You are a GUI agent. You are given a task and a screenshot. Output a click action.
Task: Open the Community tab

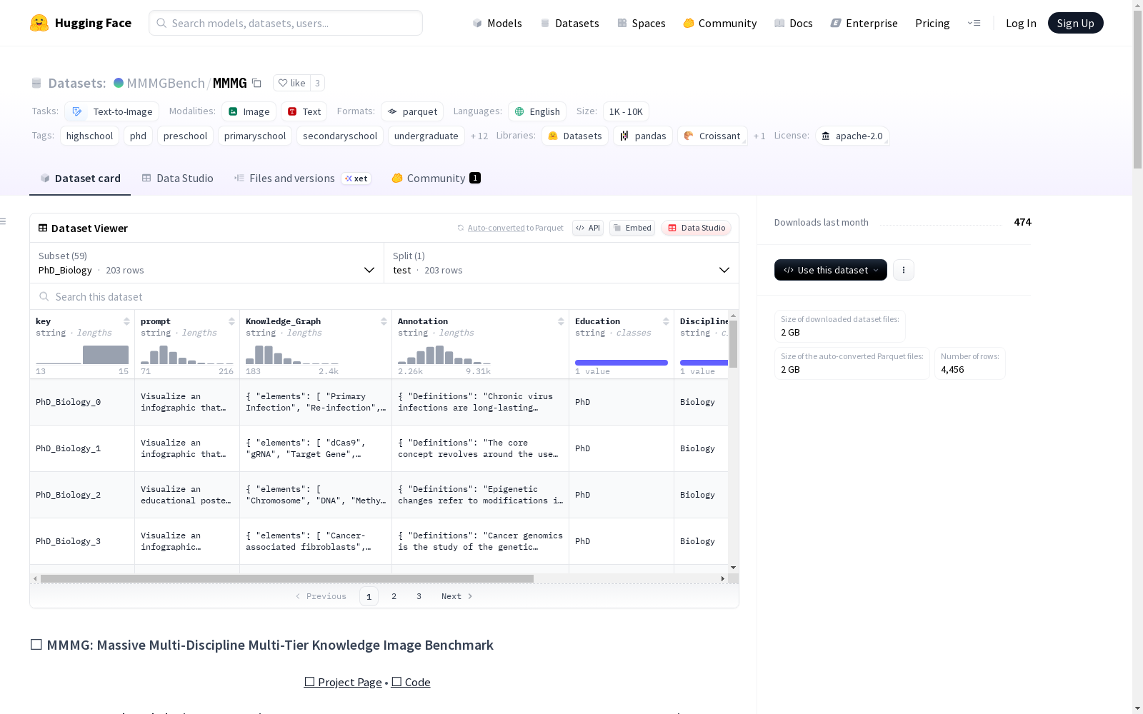[436, 178]
